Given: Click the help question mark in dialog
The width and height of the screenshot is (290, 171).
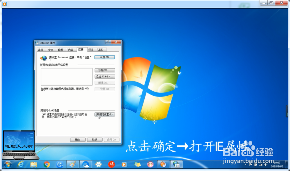Looking at the screenshot, I should pos(108,42).
